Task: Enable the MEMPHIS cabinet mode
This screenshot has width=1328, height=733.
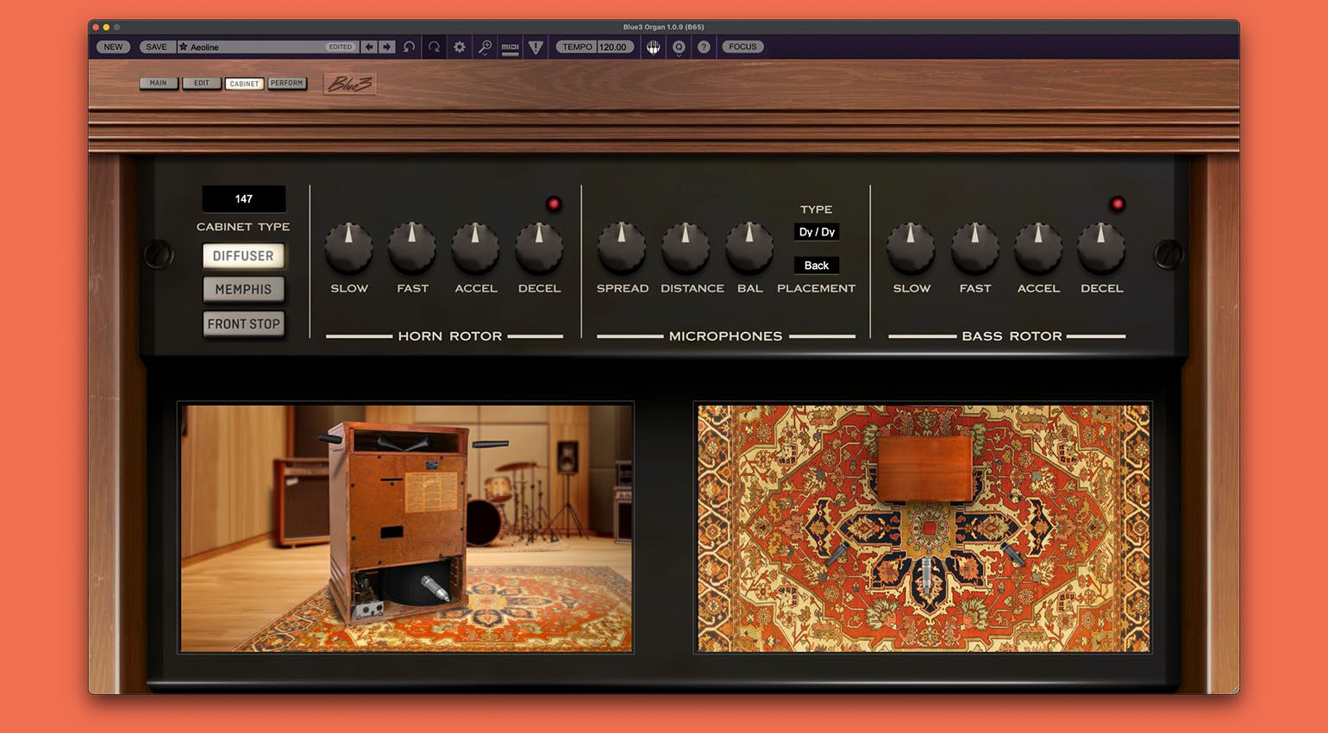Action: click(244, 290)
